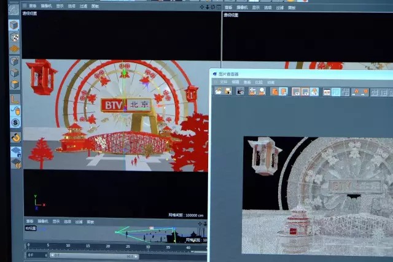Screen dimensions: 393x262
Task: Toggle the Tweak mode mouse icon
Action: coord(15,111)
